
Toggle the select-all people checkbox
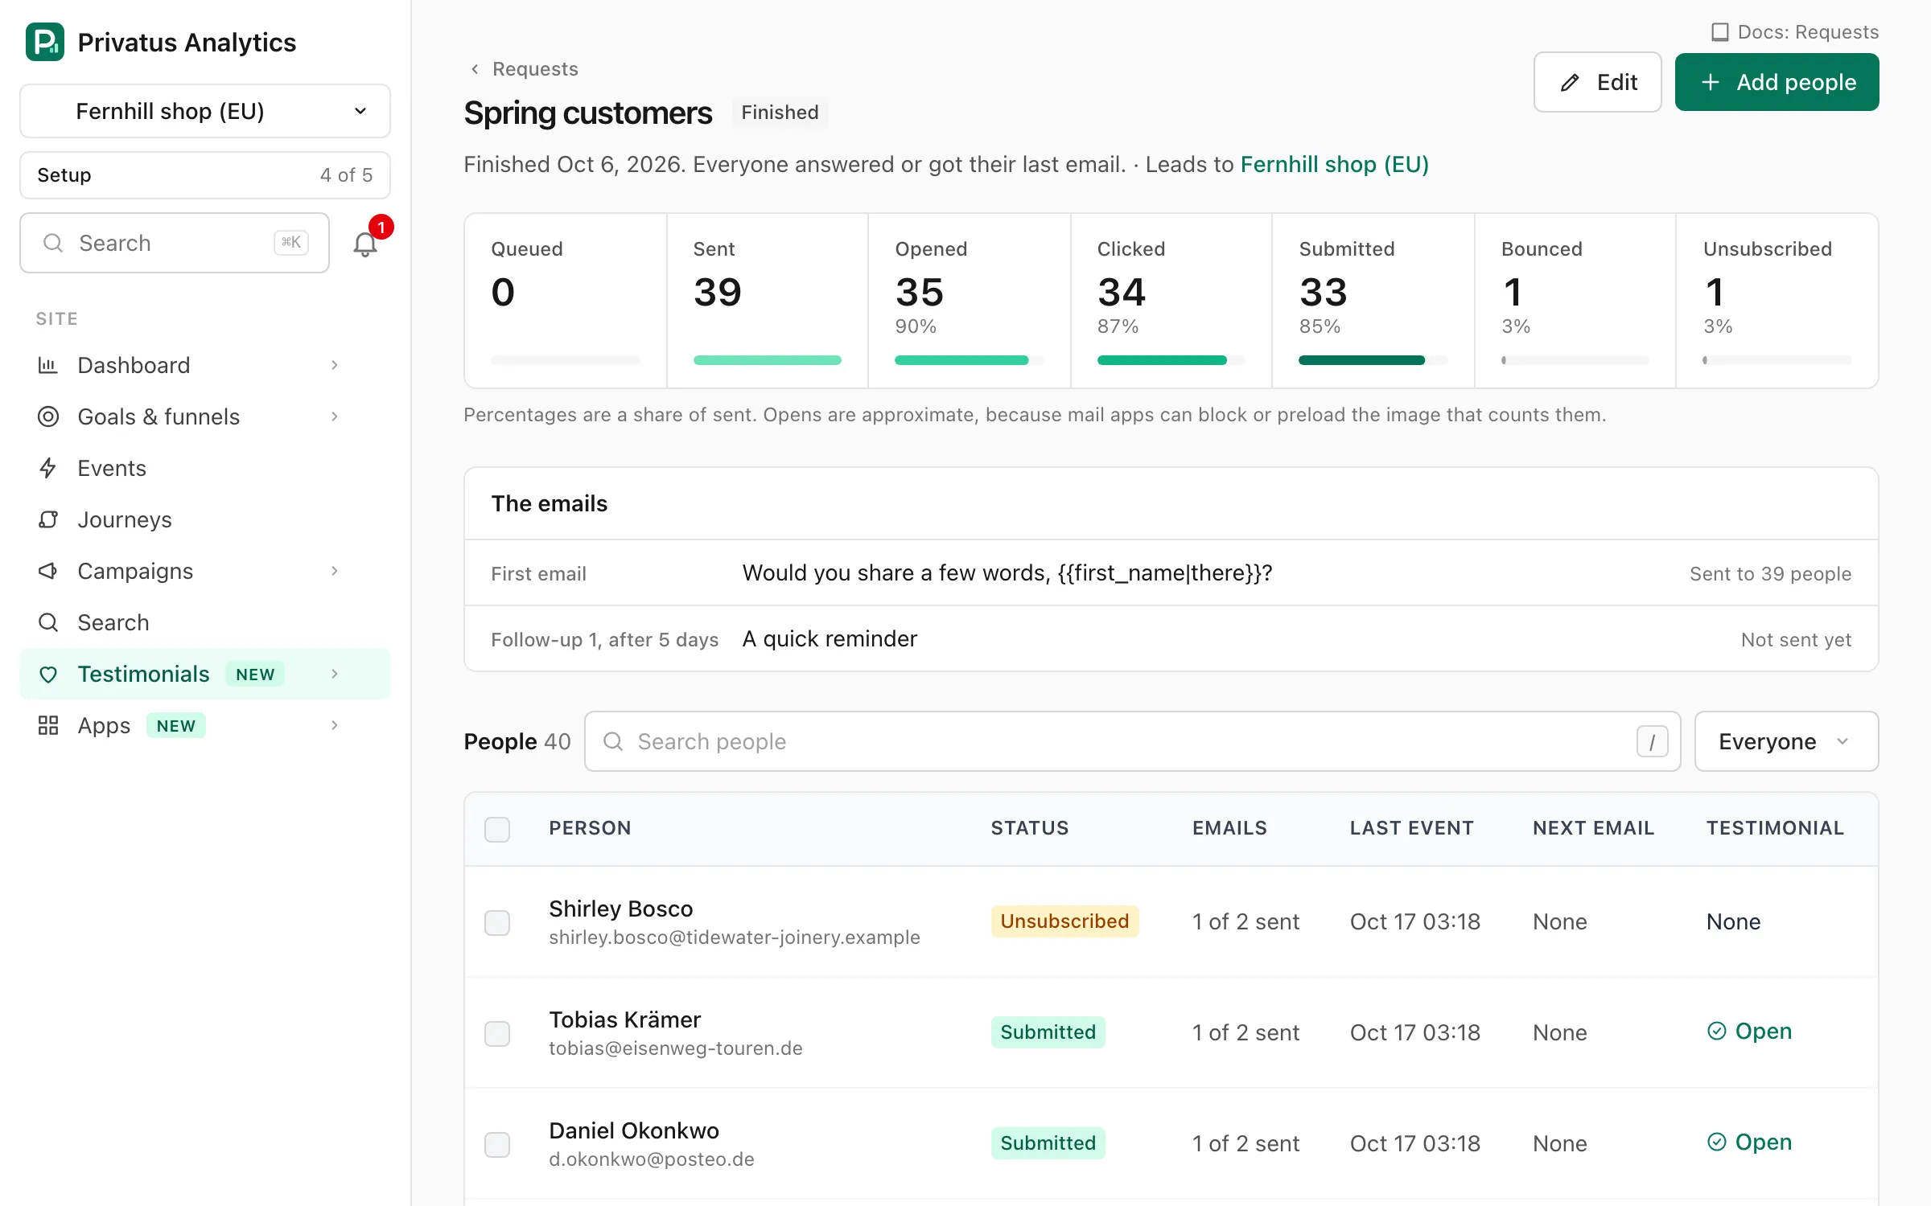[497, 829]
